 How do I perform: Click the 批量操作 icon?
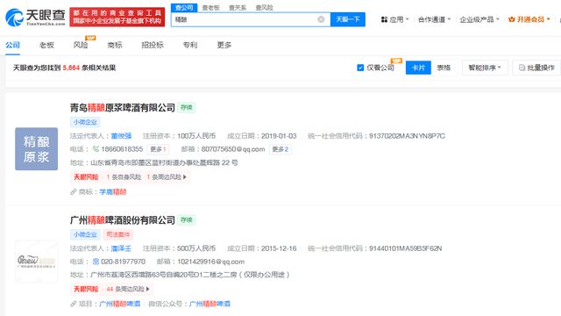click(522, 68)
